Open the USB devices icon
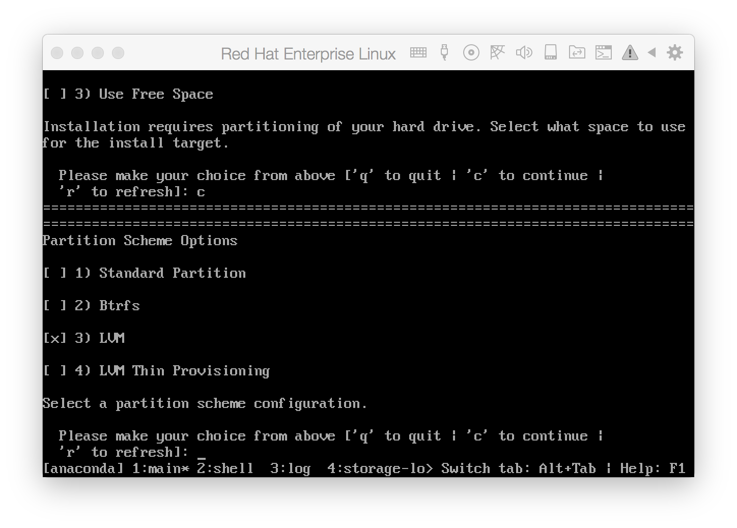737x528 pixels. click(x=444, y=52)
